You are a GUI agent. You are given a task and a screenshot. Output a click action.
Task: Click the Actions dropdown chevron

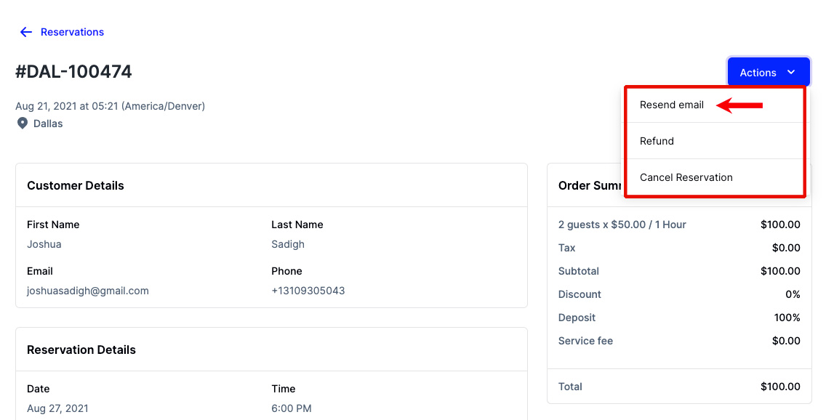click(x=791, y=73)
